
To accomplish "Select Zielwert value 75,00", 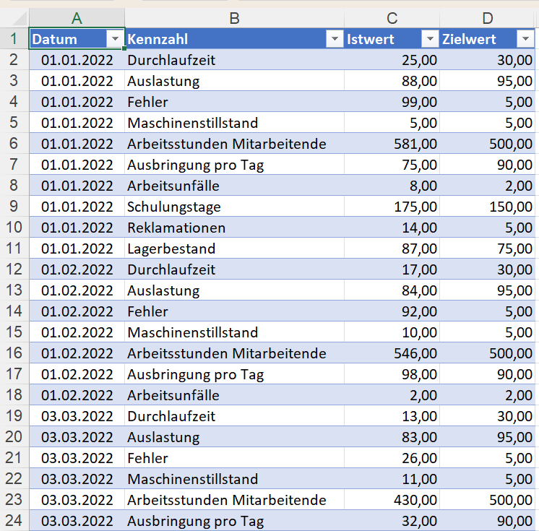I will pos(488,249).
